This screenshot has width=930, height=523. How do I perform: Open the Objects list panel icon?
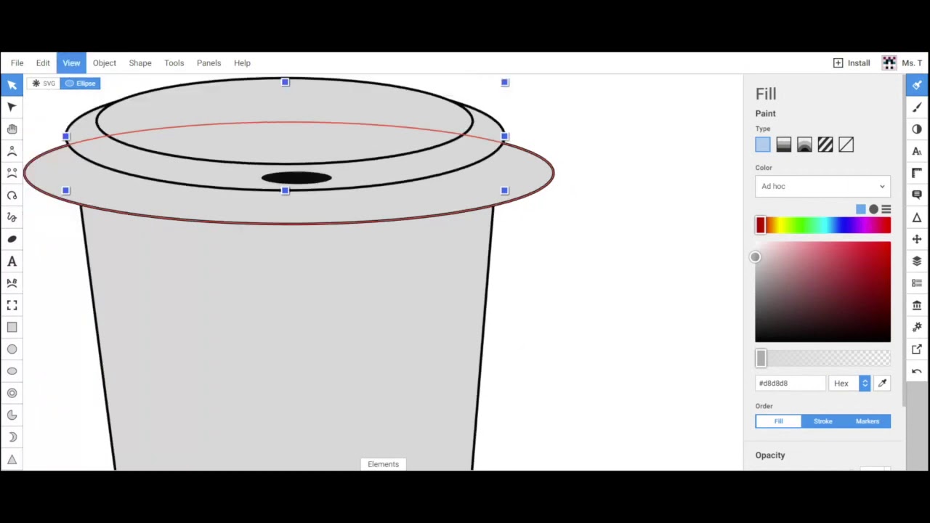(917, 283)
